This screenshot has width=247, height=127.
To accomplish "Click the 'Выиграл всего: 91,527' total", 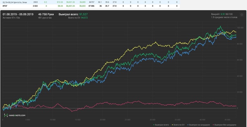I will [x=73, y=14].
